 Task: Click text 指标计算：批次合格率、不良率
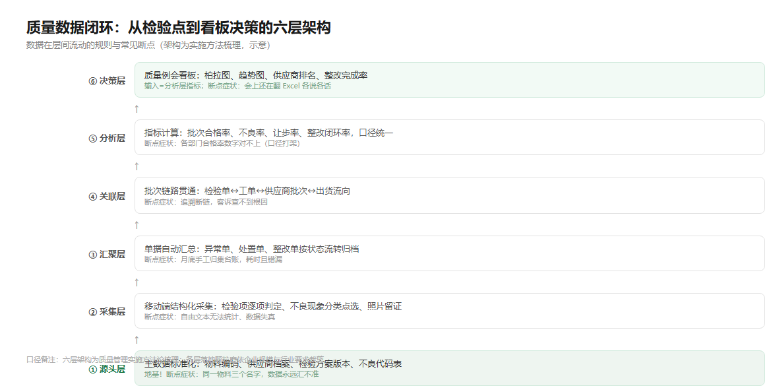point(269,133)
